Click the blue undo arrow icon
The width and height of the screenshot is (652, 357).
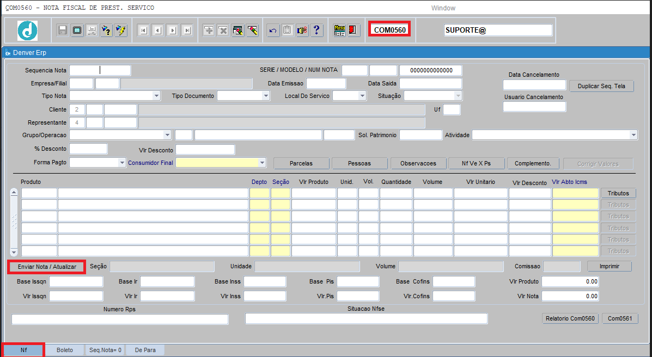(273, 30)
